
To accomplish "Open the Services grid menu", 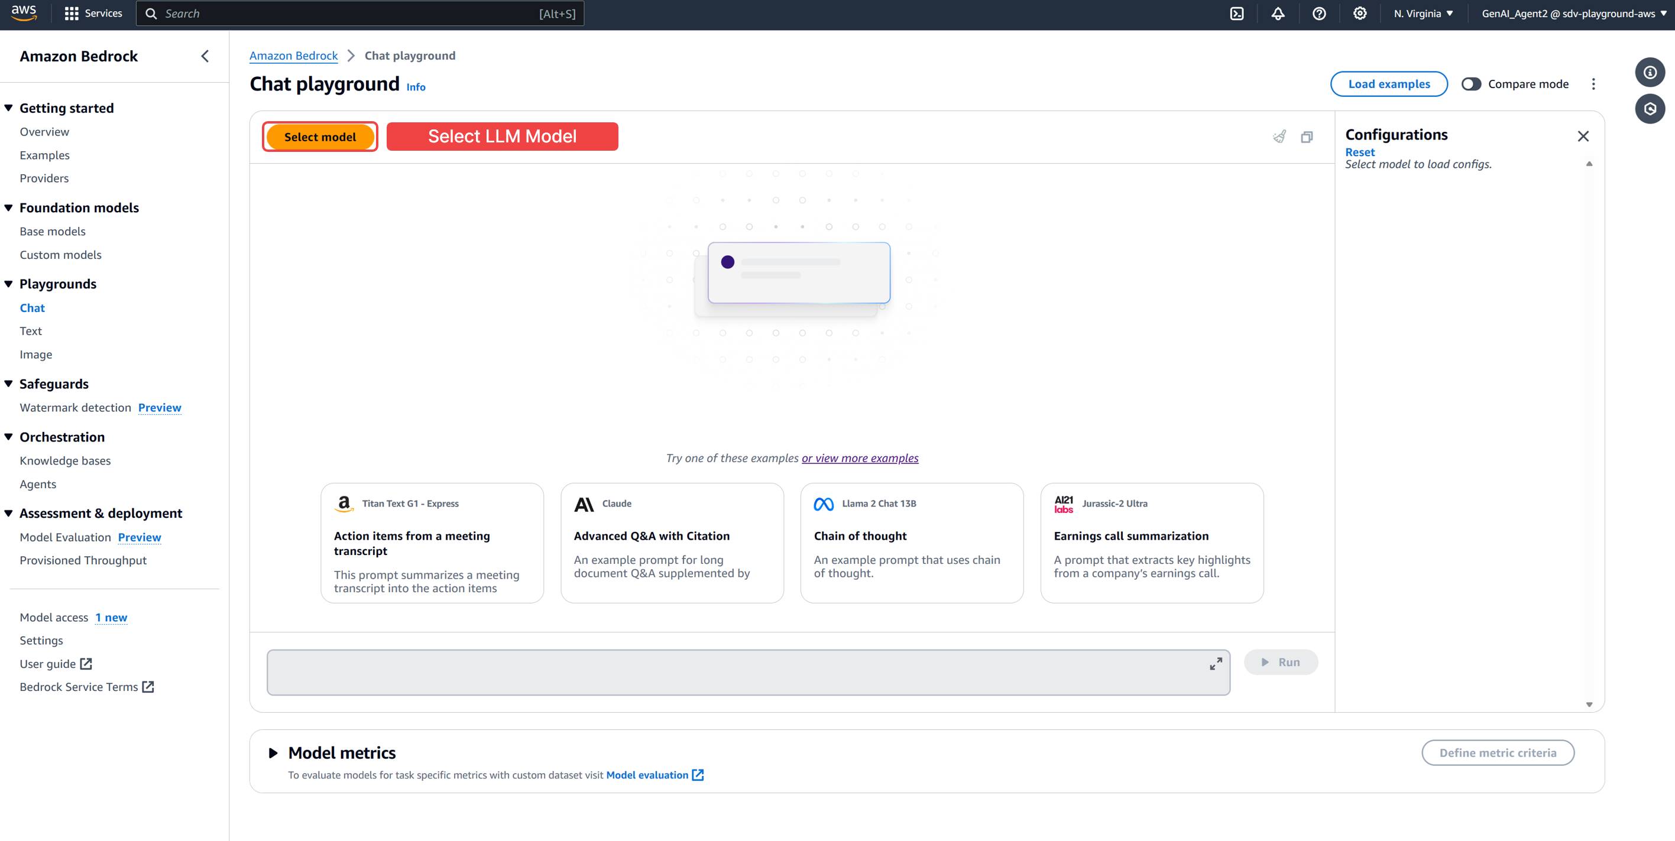I will [93, 13].
